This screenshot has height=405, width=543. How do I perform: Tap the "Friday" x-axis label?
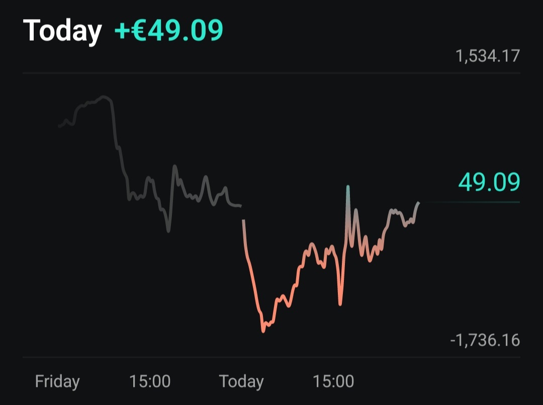click(x=57, y=381)
